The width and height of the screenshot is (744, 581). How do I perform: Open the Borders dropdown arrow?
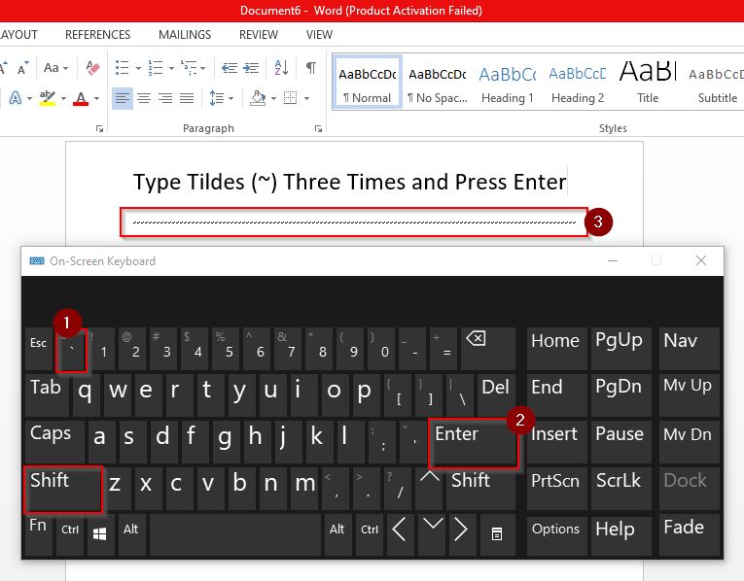click(306, 98)
